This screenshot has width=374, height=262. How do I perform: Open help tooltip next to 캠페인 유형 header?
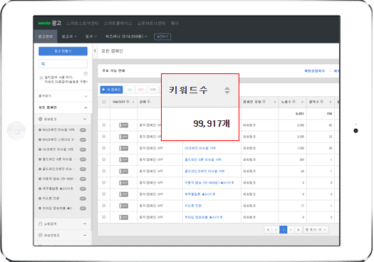coord(264,102)
